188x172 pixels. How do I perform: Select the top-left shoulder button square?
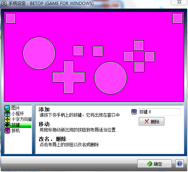tap(11, 18)
